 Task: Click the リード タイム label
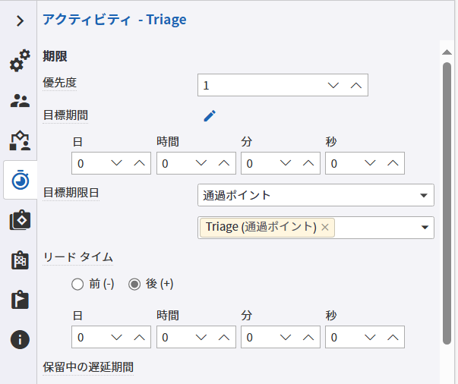[77, 257]
